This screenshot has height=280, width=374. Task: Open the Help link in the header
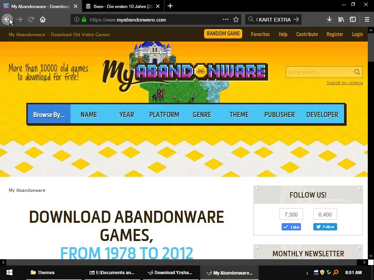[283, 34]
